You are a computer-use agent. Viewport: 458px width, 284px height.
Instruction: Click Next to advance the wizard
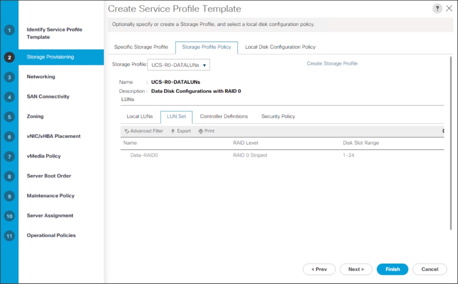pyautogui.click(x=356, y=269)
